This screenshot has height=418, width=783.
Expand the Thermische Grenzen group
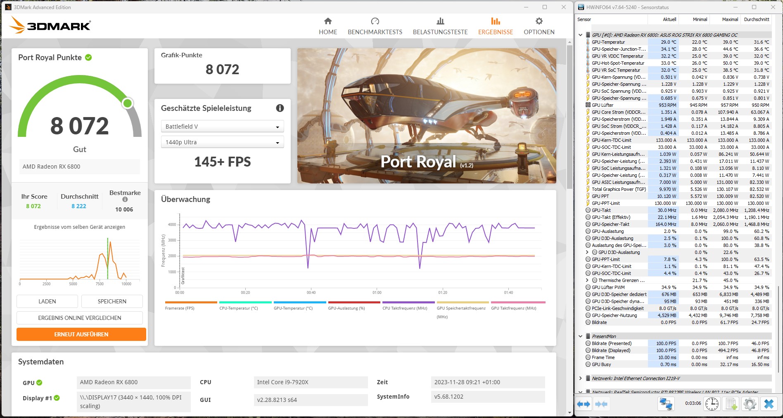[587, 280]
